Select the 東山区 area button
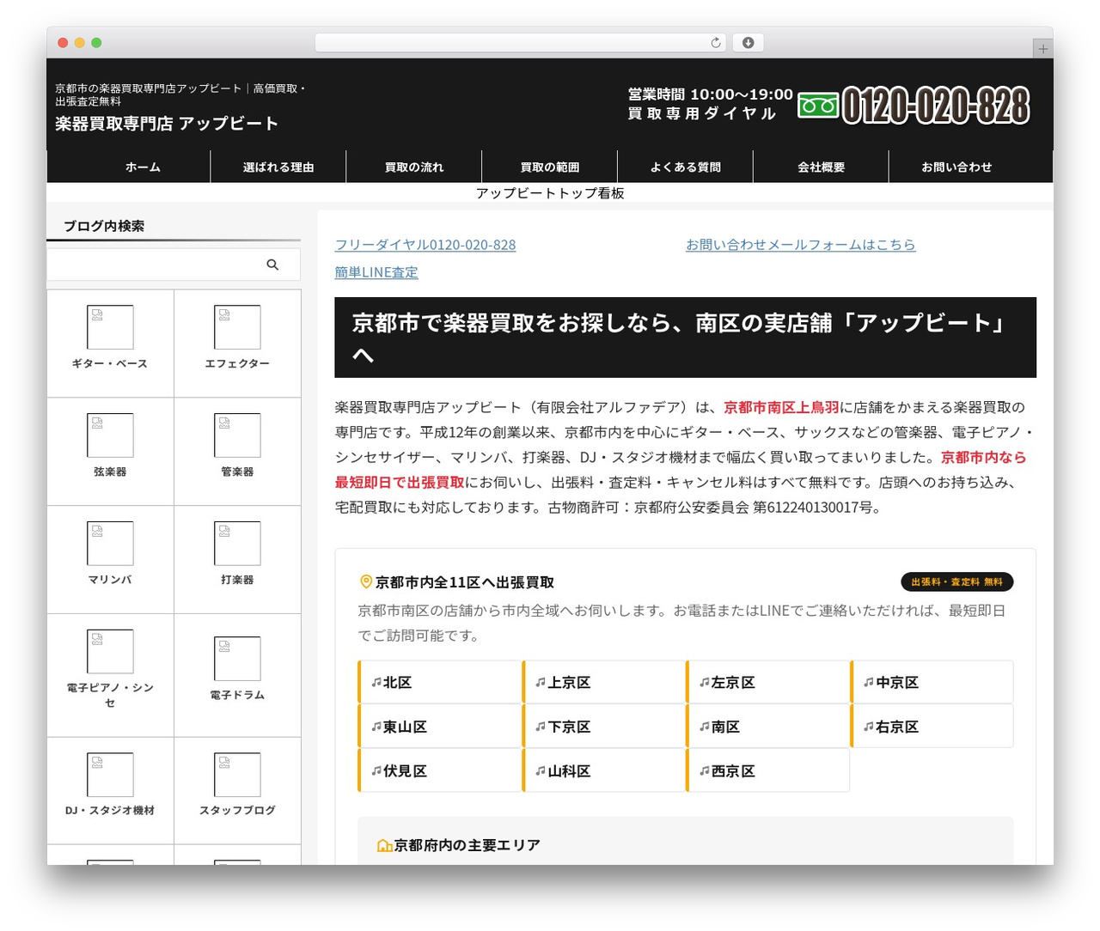The image size is (1100, 931). click(439, 727)
